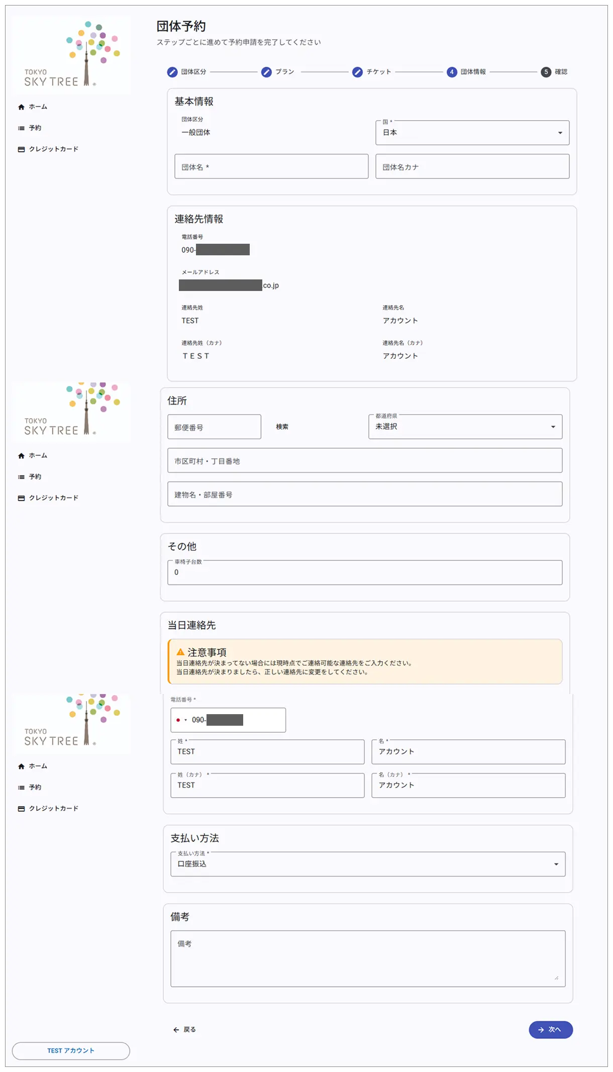This screenshot has width=613, height=1072.
Task: Click the arrow of the 支払い方法 select box
Action: [x=556, y=864]
